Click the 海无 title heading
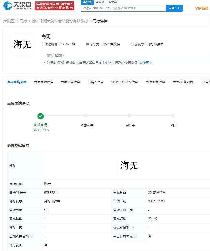210x251 pixels. click(46, 36)
